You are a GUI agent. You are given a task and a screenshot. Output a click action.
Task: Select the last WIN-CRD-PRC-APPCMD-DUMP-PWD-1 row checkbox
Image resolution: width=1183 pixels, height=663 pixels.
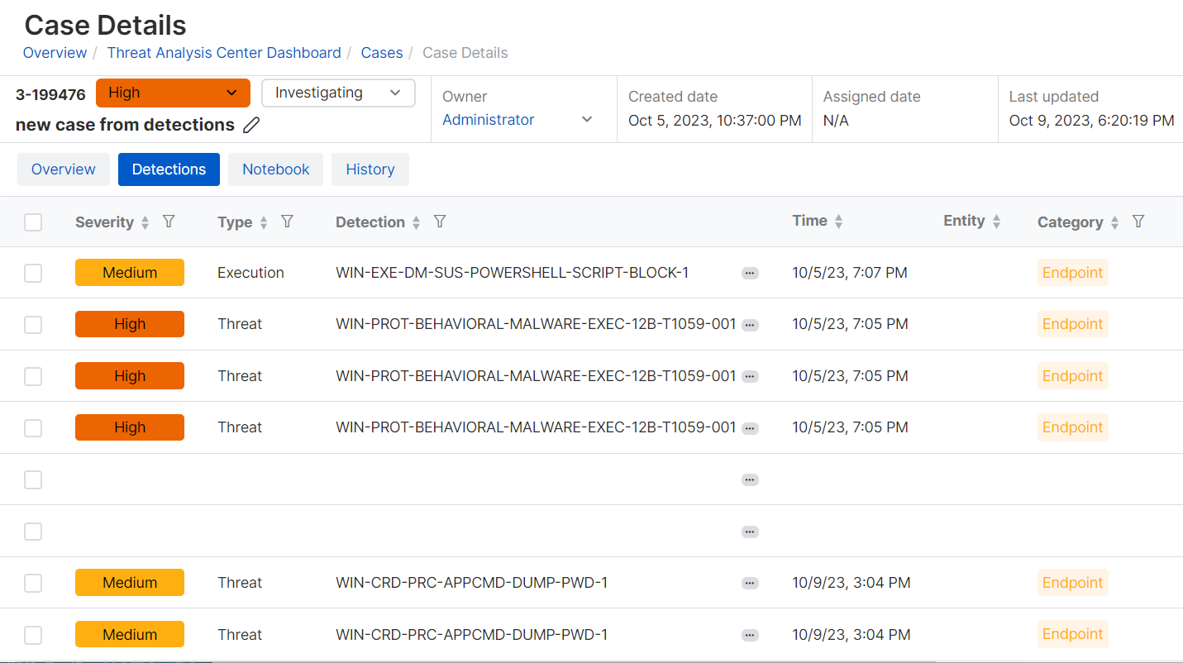point(33,635)
